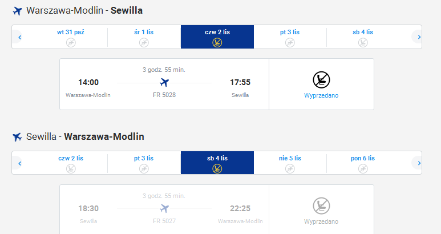Select the śr 1 lis outbound date tab

144,37
